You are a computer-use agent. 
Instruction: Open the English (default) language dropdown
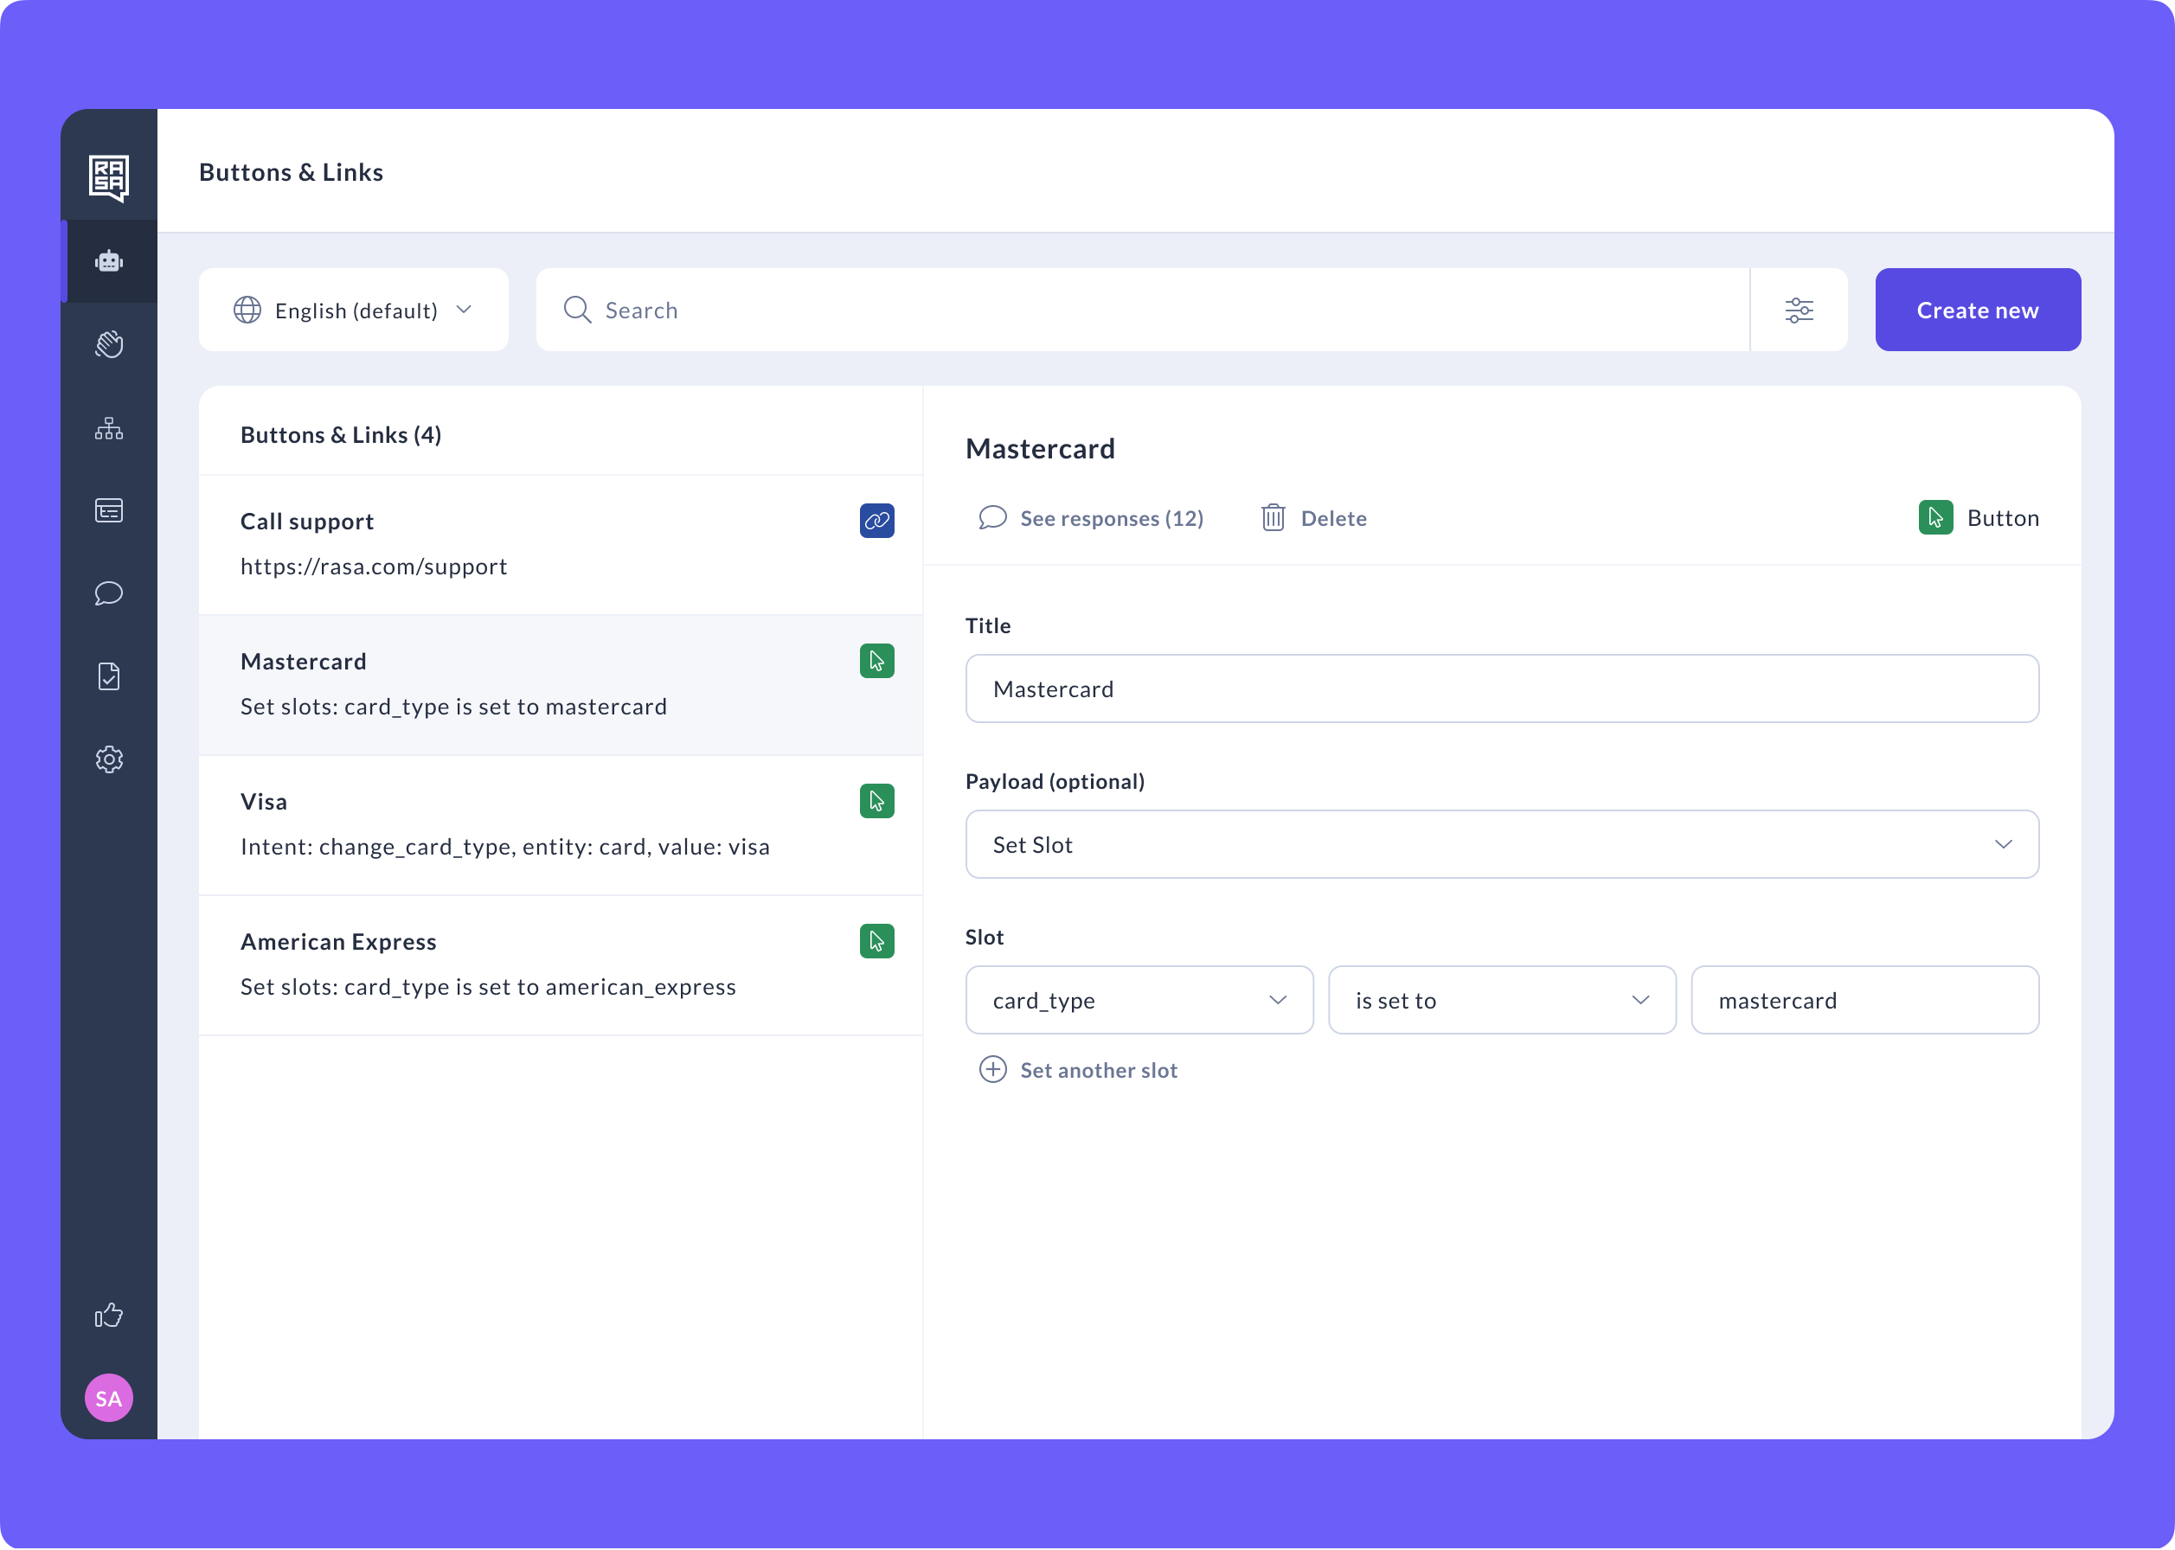click(x=353, y=311)
